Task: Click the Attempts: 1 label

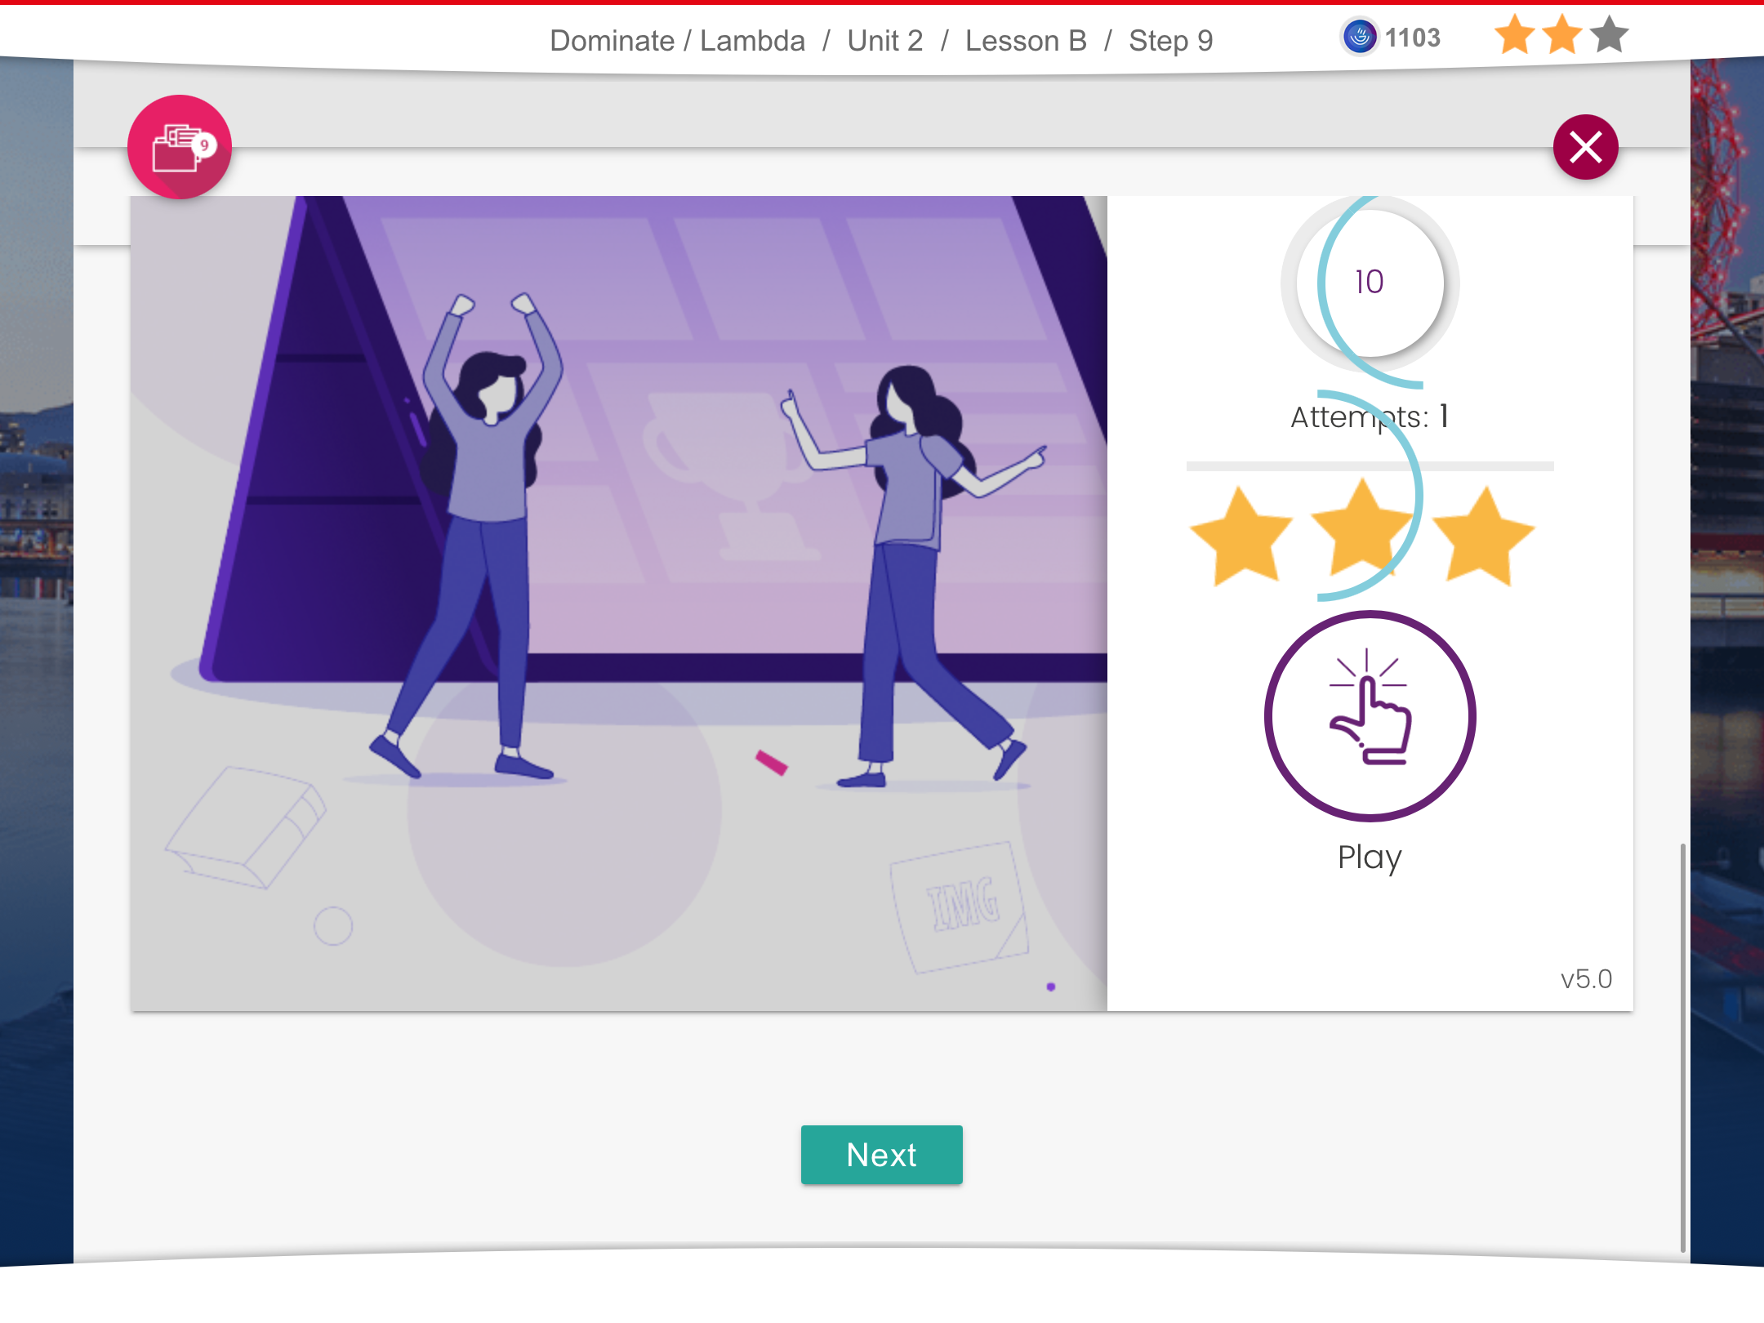Action: click(1370, 417)
